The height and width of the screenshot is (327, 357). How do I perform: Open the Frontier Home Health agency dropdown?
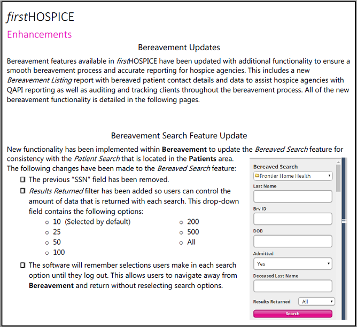[292, 176]
